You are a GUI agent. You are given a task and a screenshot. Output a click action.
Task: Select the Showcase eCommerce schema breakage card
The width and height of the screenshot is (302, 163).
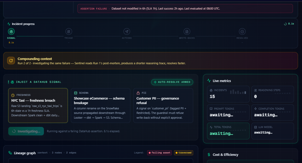[x=101, y=106]
